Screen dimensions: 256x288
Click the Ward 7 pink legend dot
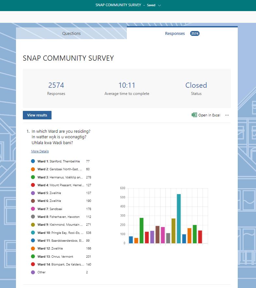[33, 209]
